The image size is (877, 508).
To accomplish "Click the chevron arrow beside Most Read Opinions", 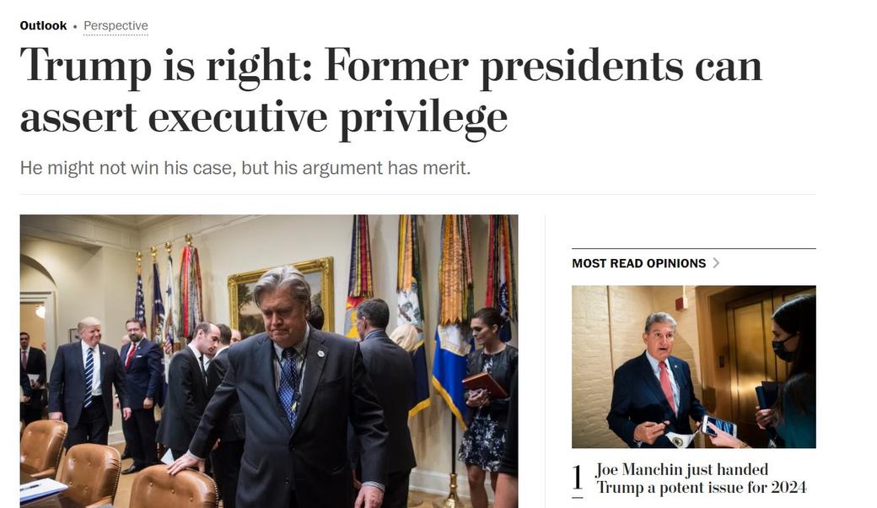I will 716,262.
